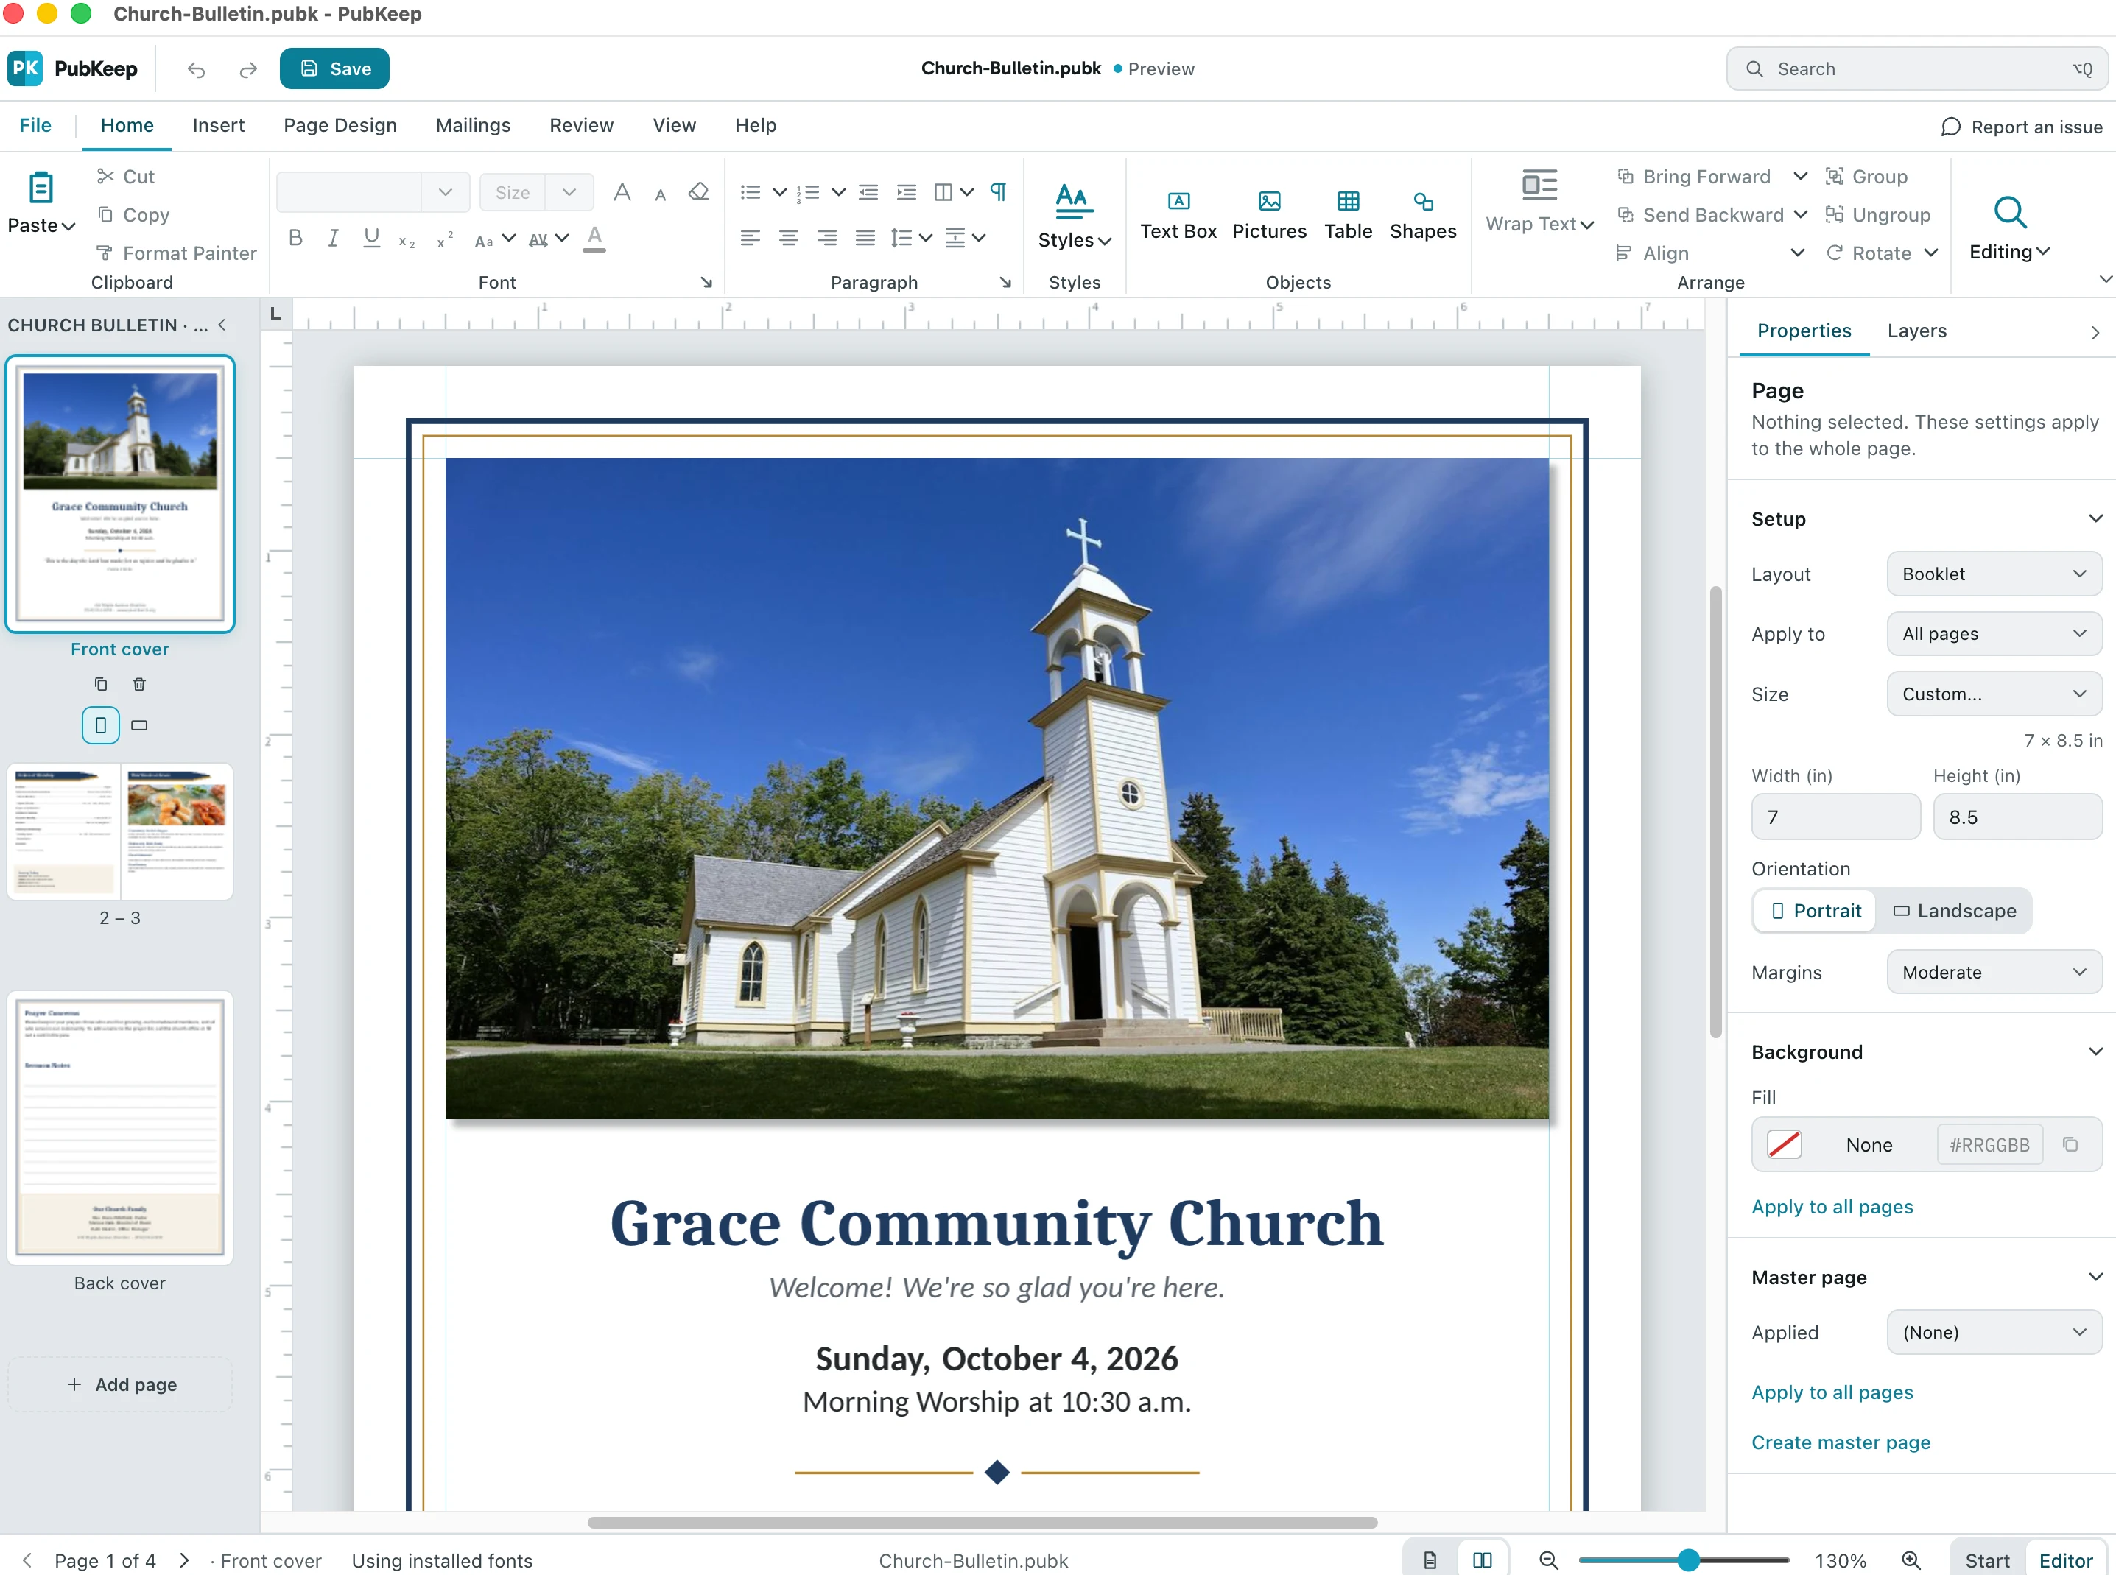The width and height of the screenshot is (2116, 1575).
Task: Click the Clear Formatting eraser icon
Action: [x=699, y=191]
